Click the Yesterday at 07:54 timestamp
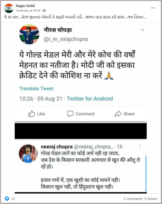 point(28,10)
